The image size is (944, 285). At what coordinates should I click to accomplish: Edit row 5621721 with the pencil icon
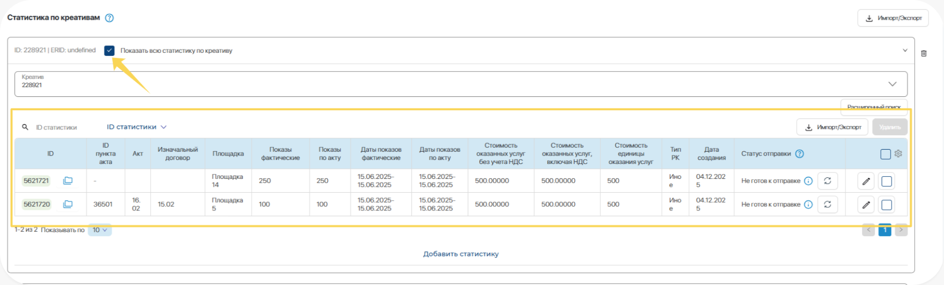point(866,181)
